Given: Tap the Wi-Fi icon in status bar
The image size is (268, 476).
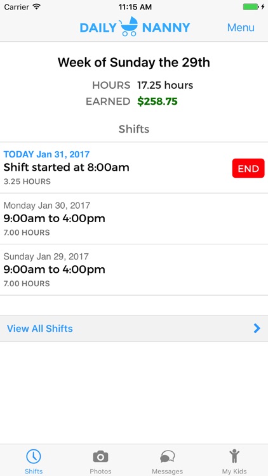Looking at the screenshot, I should pos(37,7).
